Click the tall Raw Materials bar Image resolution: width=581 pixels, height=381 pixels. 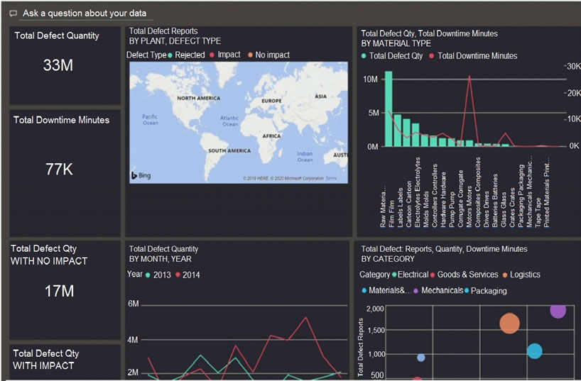click(389, 109)
